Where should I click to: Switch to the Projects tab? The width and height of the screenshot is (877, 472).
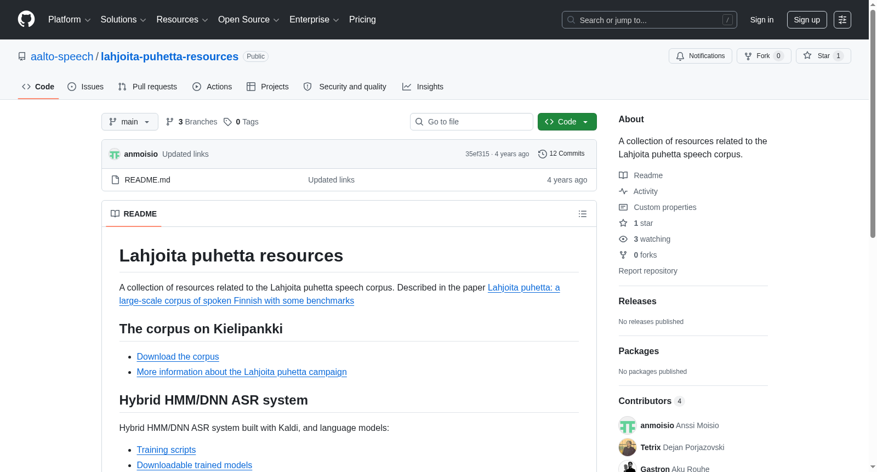click(x=267, y=87)
